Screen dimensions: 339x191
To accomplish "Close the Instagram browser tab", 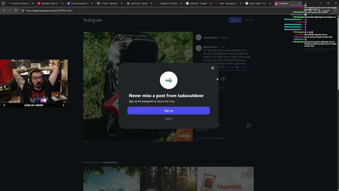I will point(300,3).
